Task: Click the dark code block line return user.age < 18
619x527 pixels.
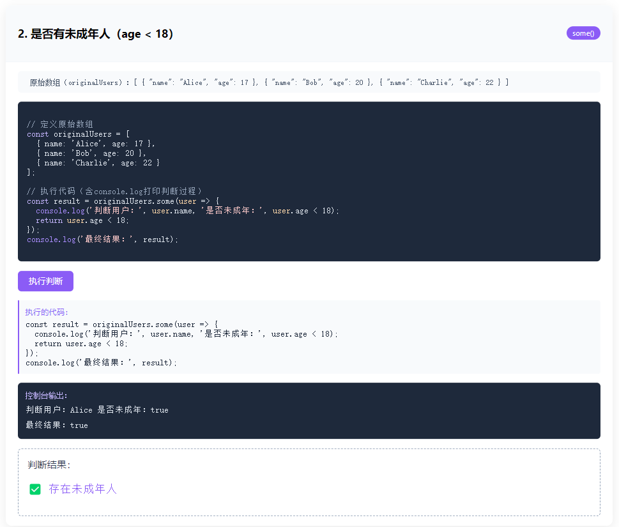Action: [x=82, y=220]
